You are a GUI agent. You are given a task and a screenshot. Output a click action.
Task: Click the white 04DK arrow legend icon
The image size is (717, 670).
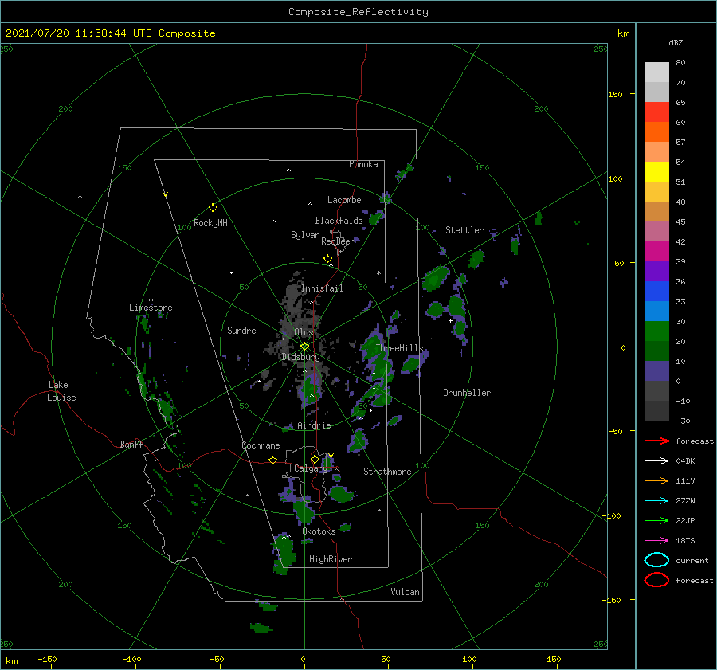pos(656,461)
